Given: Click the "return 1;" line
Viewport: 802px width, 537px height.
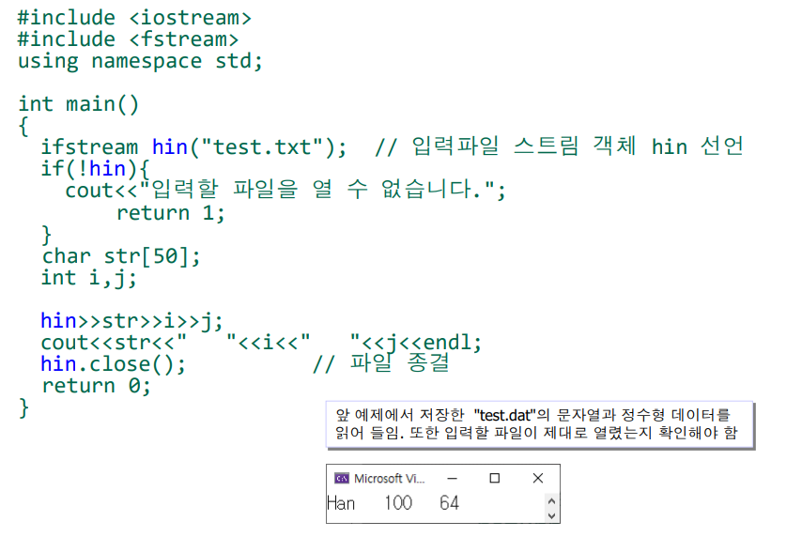Looking at the screenshot, I should [171, 213].
